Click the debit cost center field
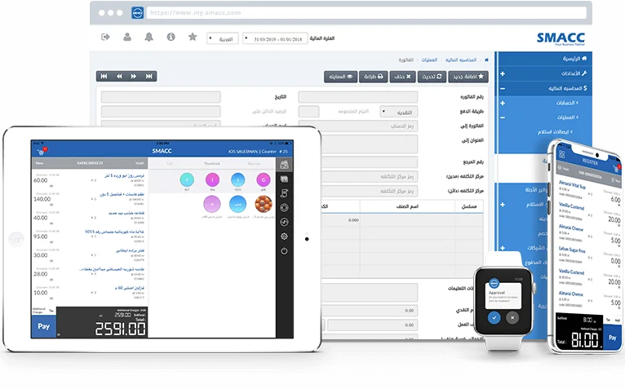The image size is (625, 389). tap(369, 177)
